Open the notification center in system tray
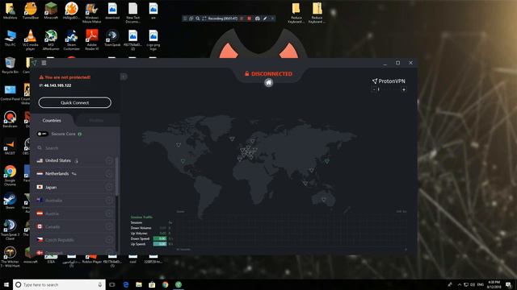 pos(509,284)
